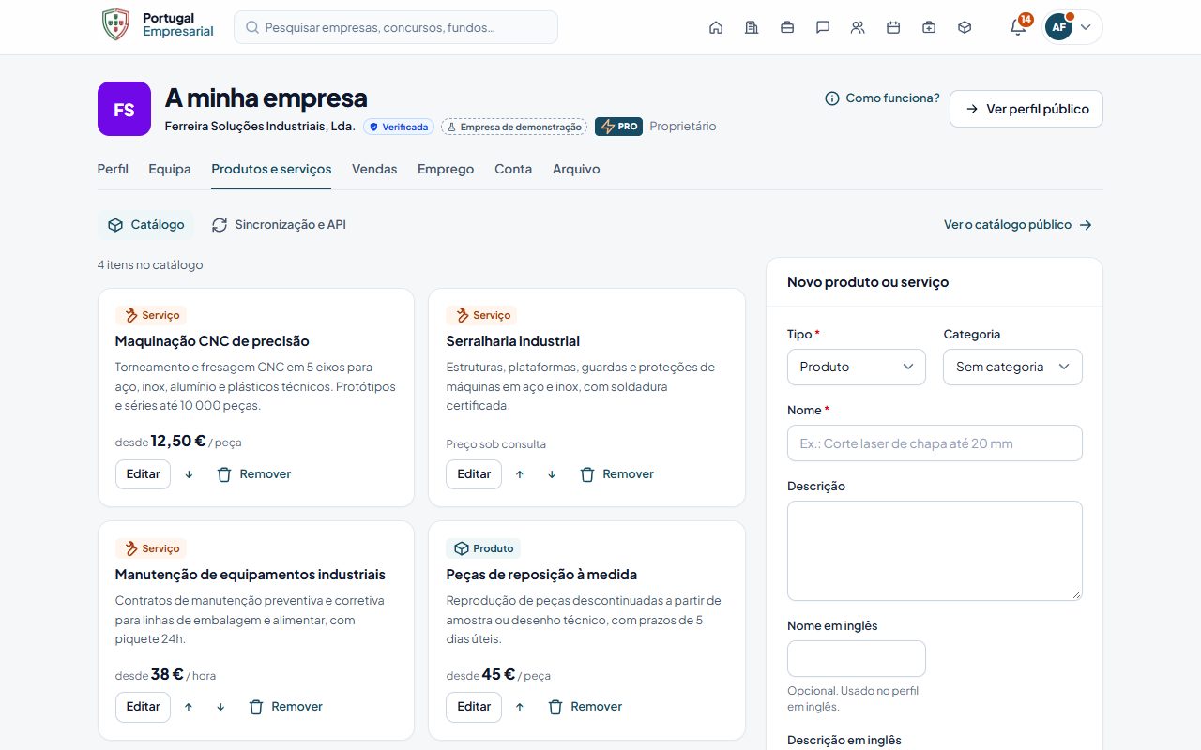The image size is (1201, 750).
Task: Click the Portugal Empresarial logo
Action: coord(158,24)
